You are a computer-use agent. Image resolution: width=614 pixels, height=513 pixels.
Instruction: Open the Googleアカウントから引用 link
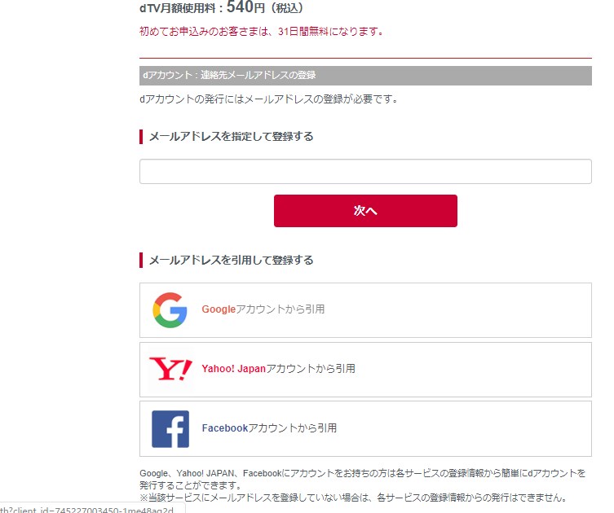tap(263, 309)
